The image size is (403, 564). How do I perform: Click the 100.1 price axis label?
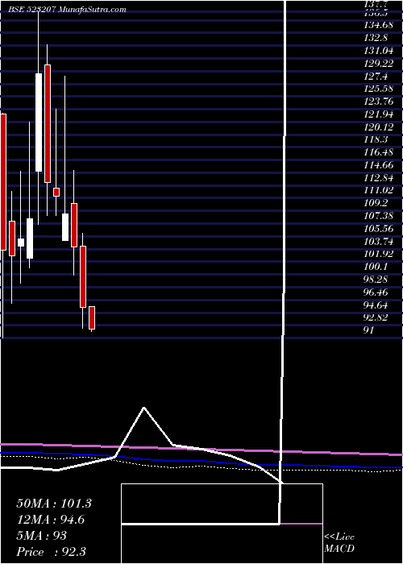pyautogui.click(x=376, y=267)
